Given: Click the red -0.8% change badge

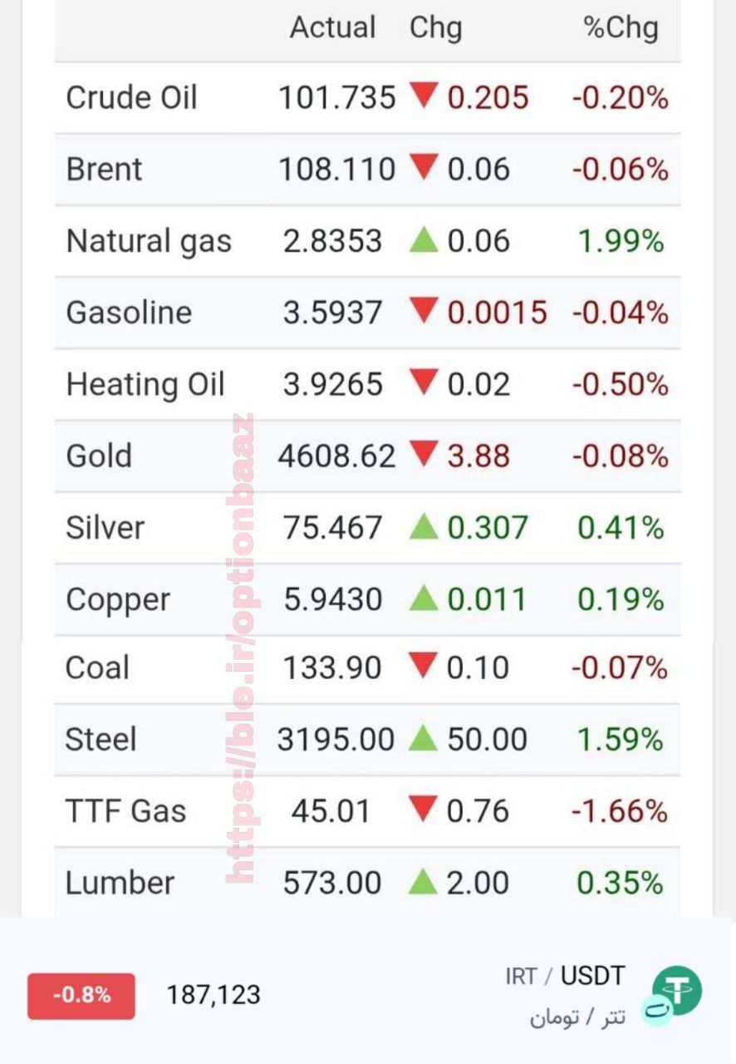Looking at the screenshot, I should click(x=81, y=995).
